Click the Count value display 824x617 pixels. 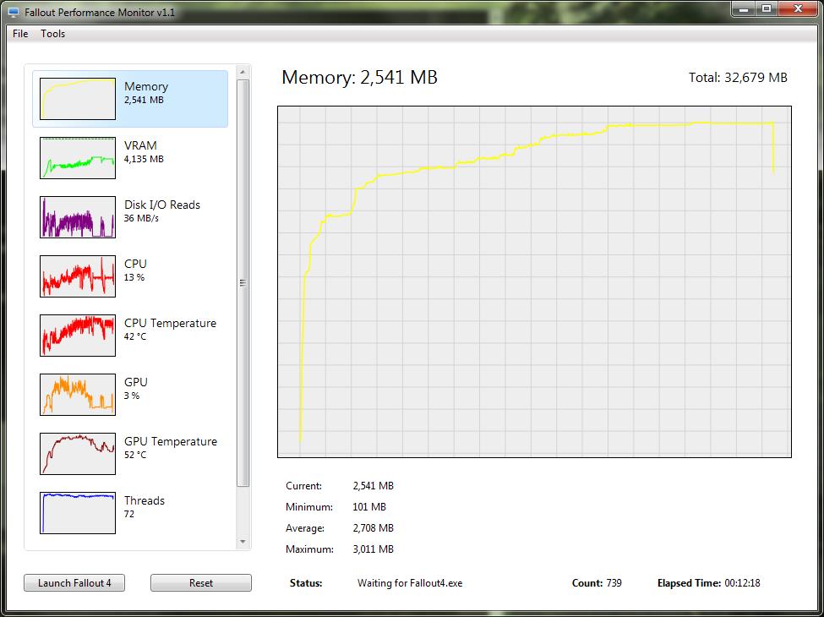[596, 582]
